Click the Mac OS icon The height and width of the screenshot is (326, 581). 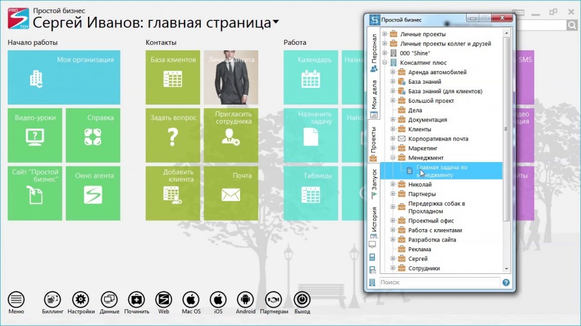click(191, 300)
